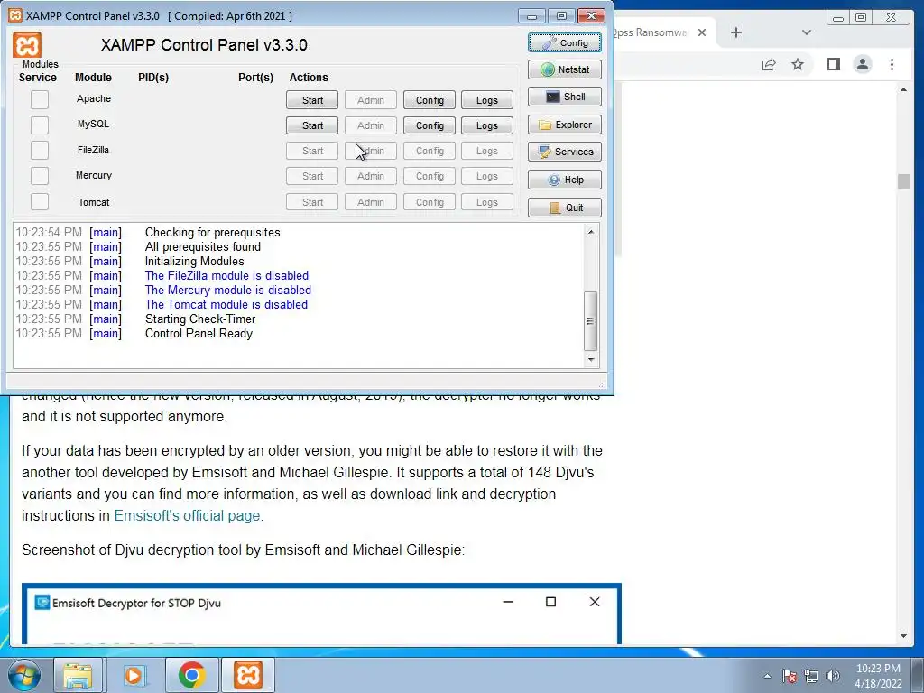Toggle the Tomcat service checkbox
The image size is (924, 693).
(40, 201)
